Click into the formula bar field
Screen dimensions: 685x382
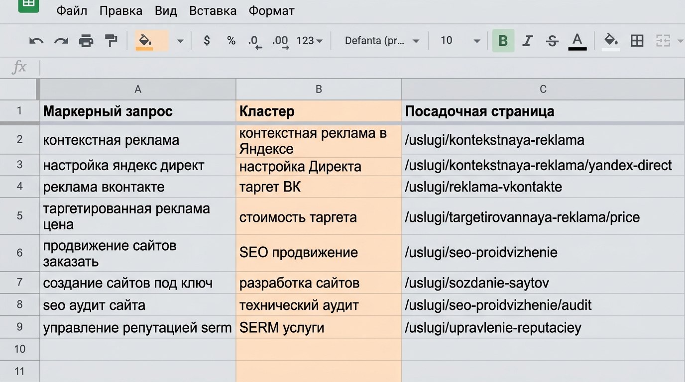(x=362, y=68)
